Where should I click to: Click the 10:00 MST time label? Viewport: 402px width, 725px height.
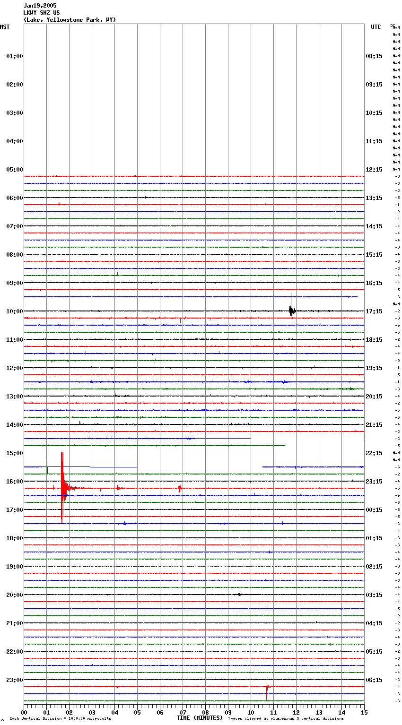pos(15,311)
